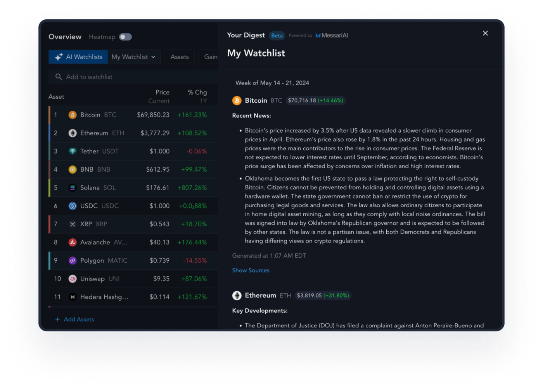This screenshot has width=543, height=389.
Task: Click the Beta badge
Action: coord(277,36)
